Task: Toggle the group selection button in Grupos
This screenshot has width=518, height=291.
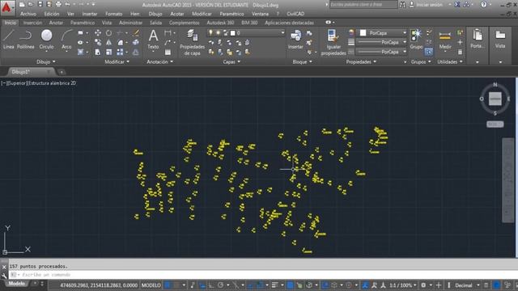Action: (x=428, y=52)
